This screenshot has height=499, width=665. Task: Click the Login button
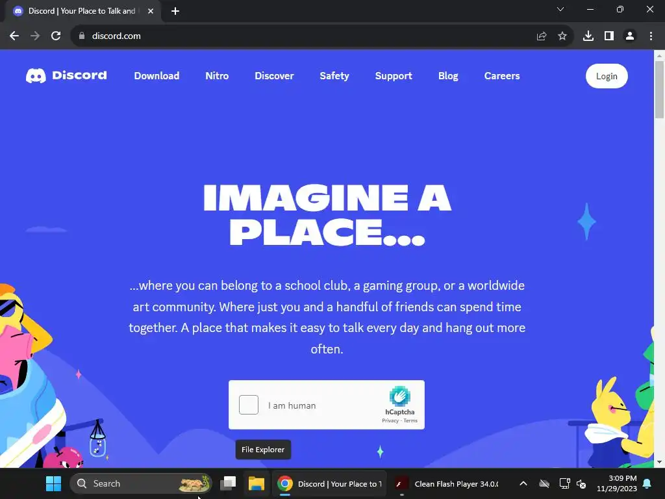point(607,76)
